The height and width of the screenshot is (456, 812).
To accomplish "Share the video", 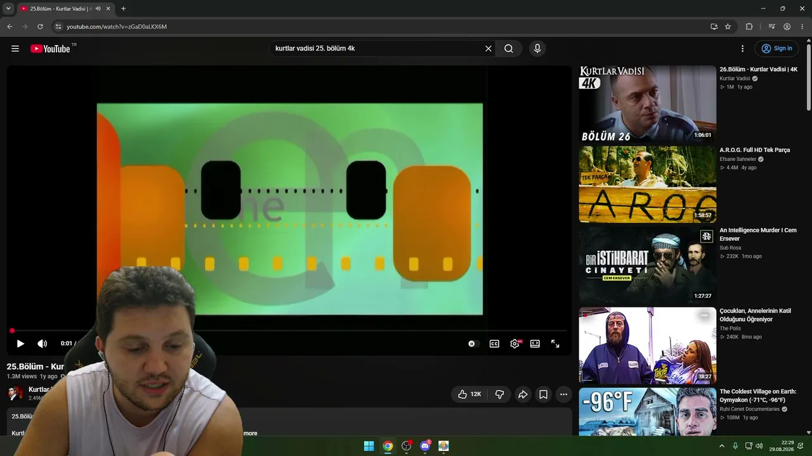I will (x=523, y=394).
